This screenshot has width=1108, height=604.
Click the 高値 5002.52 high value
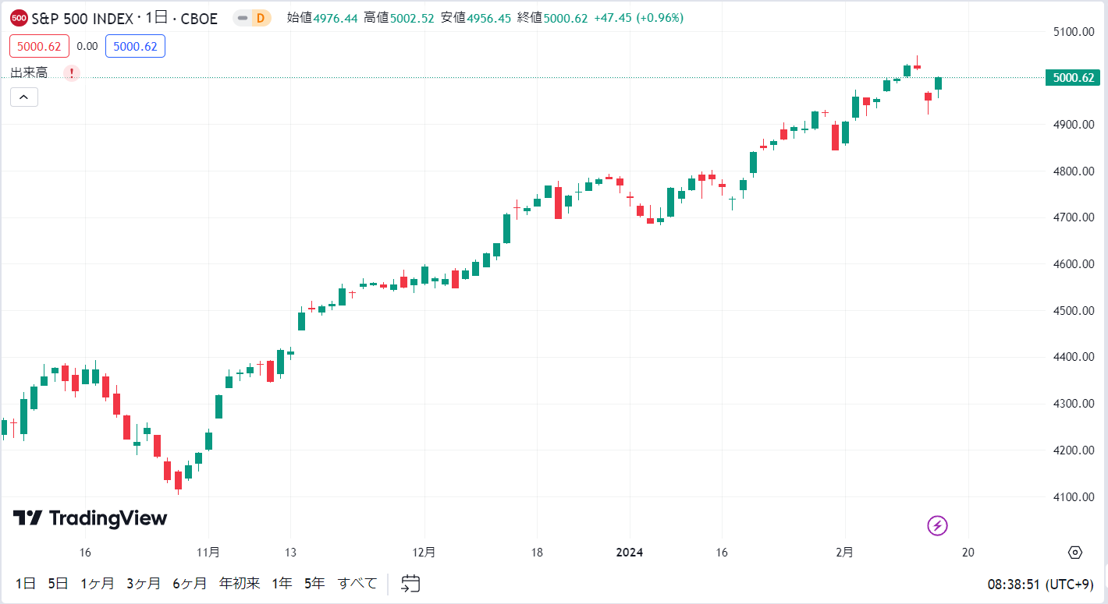[x=399, y=18]
